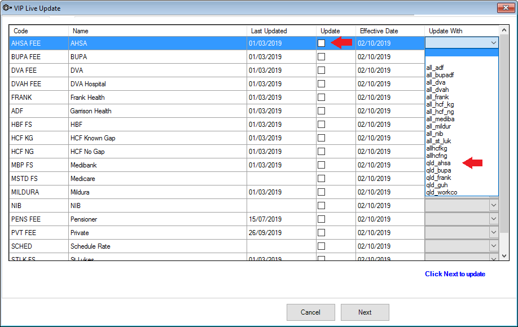Choose qld_ahsa from the dropdown list

[x=462, y=163]
